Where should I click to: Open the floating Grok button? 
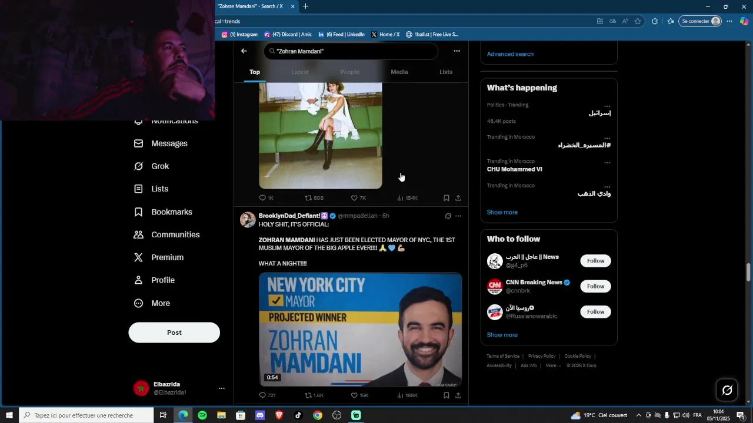click(x=727, y=390)
